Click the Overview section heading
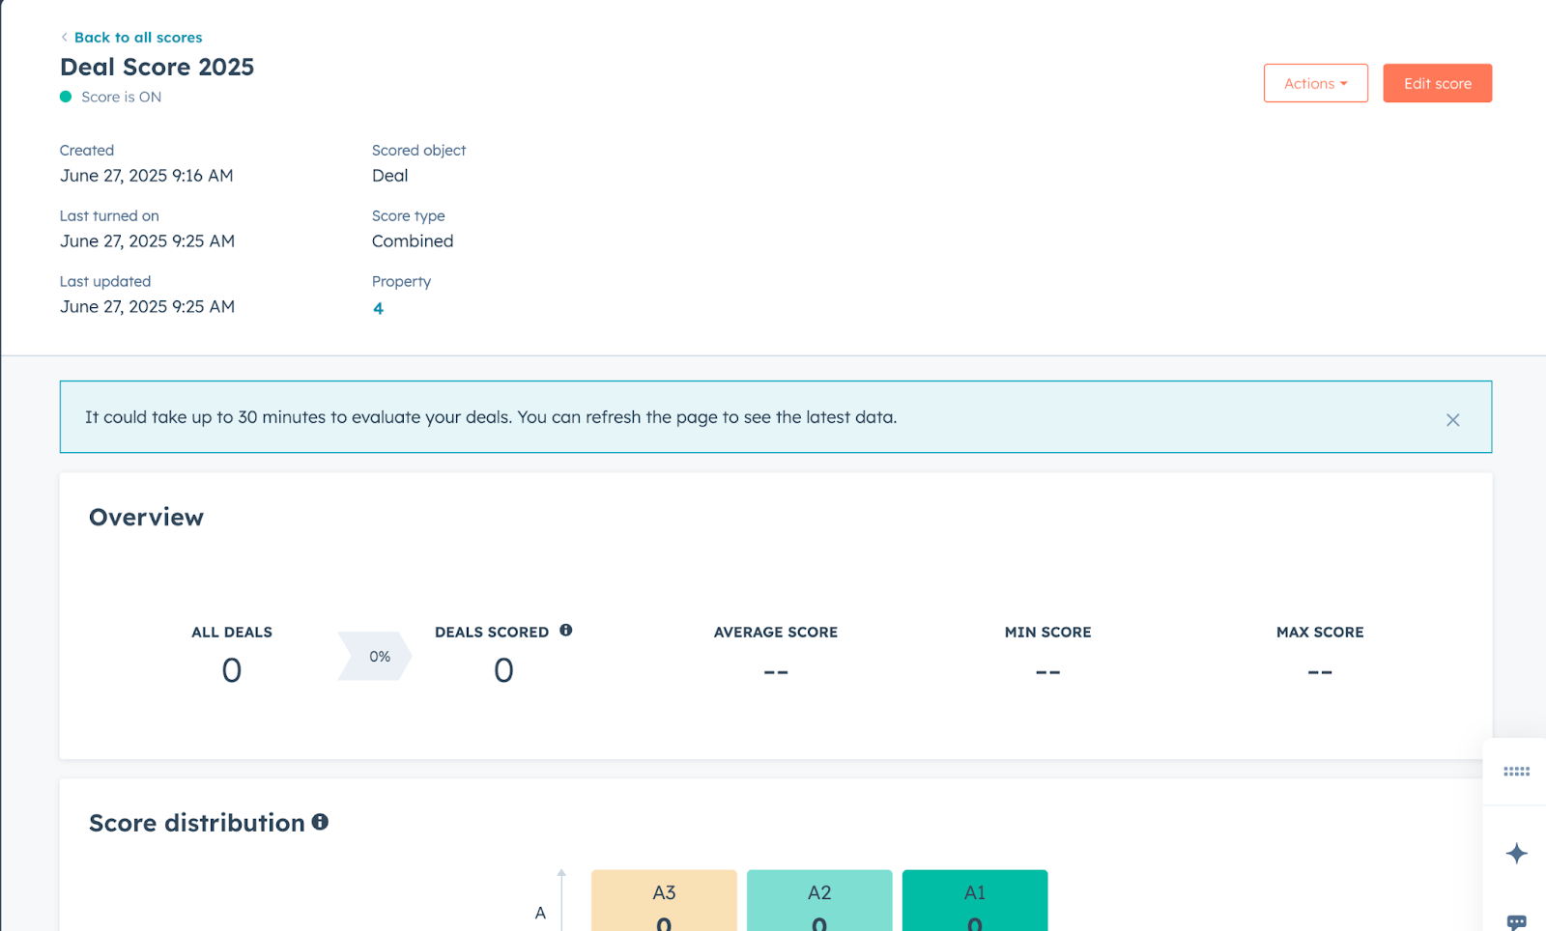 tap(146, 518)
